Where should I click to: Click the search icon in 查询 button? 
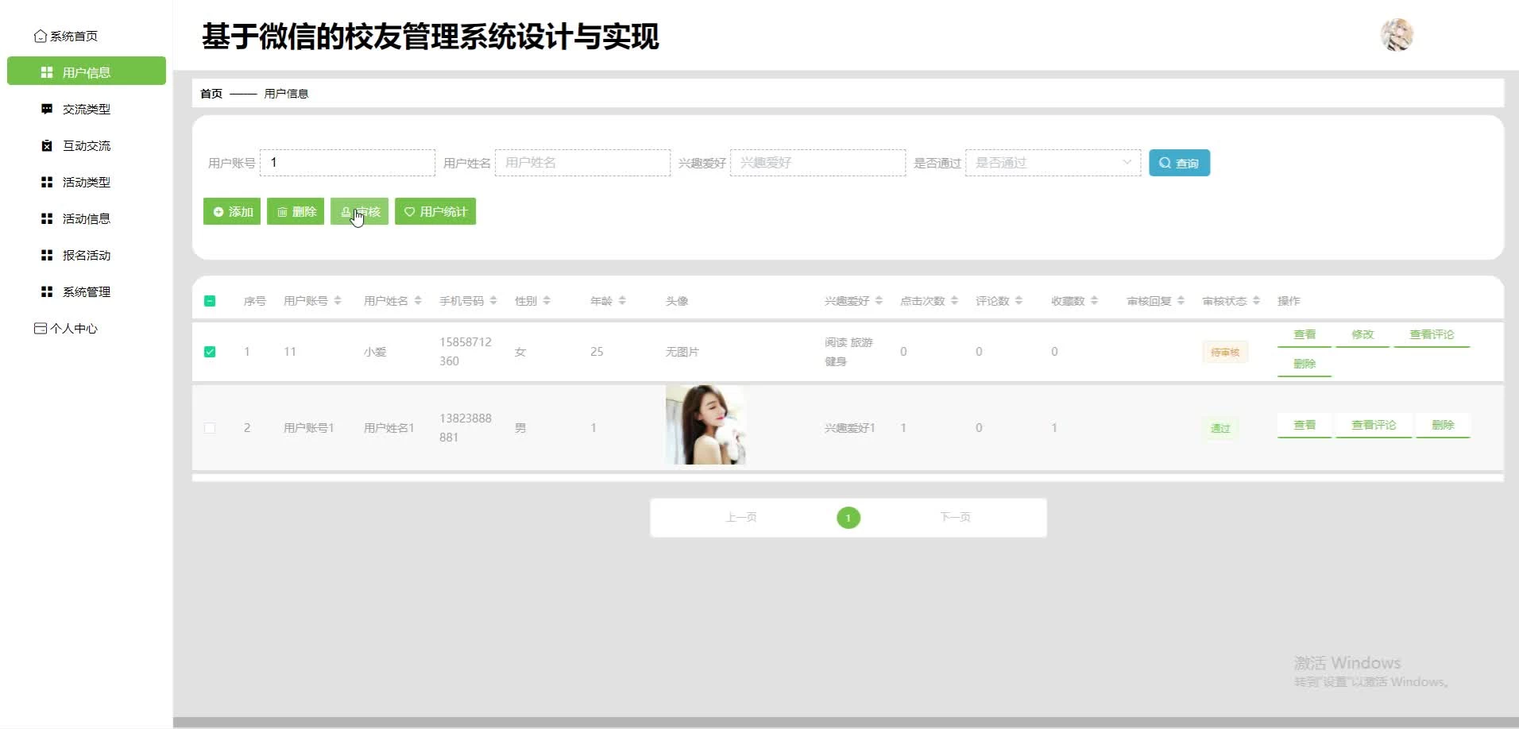[x=1165, y=163]
